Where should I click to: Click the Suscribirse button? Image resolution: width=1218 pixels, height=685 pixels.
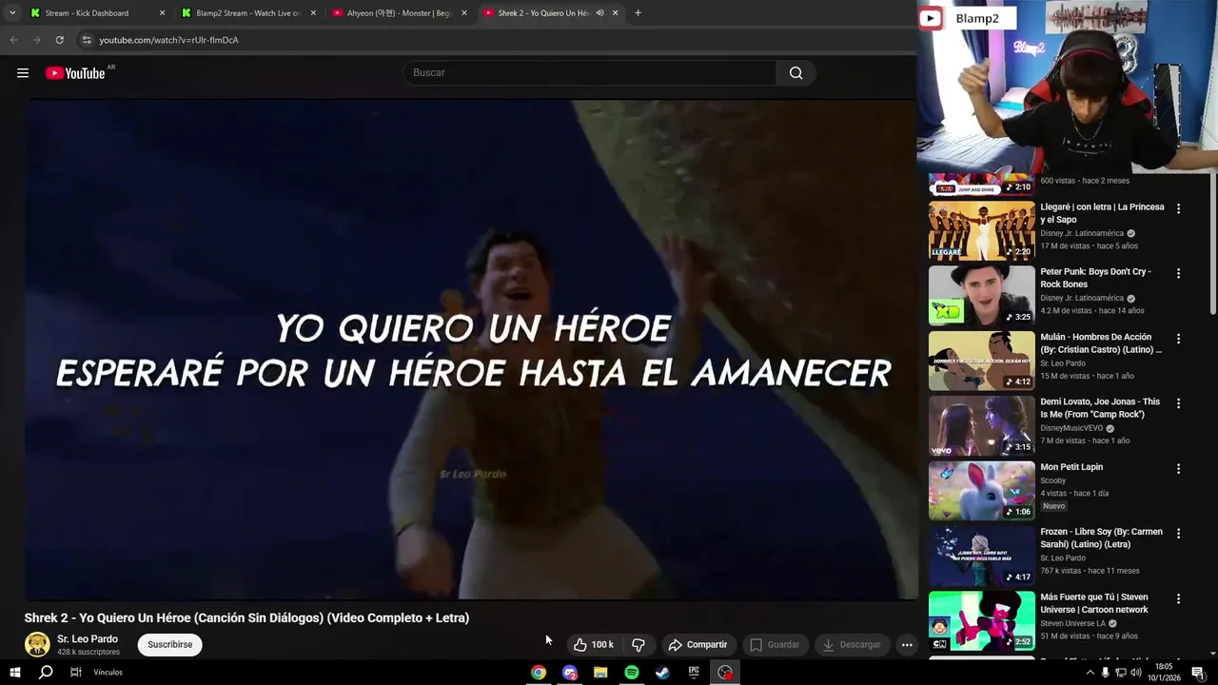[x=170, y=644]
